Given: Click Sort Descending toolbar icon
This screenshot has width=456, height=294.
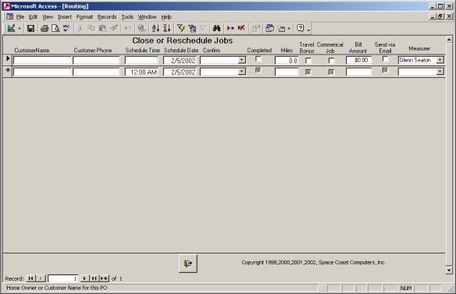Looking at the screenshot, I should (166, 28).
